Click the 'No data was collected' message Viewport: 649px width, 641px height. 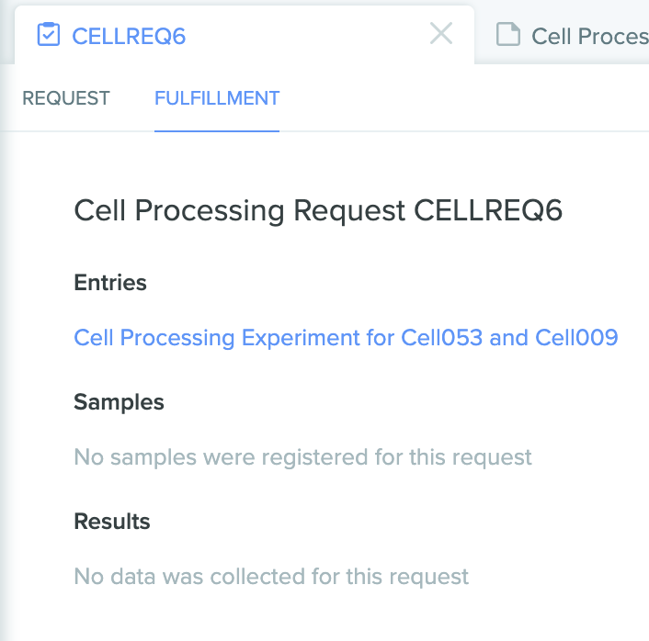coord(271,577)
